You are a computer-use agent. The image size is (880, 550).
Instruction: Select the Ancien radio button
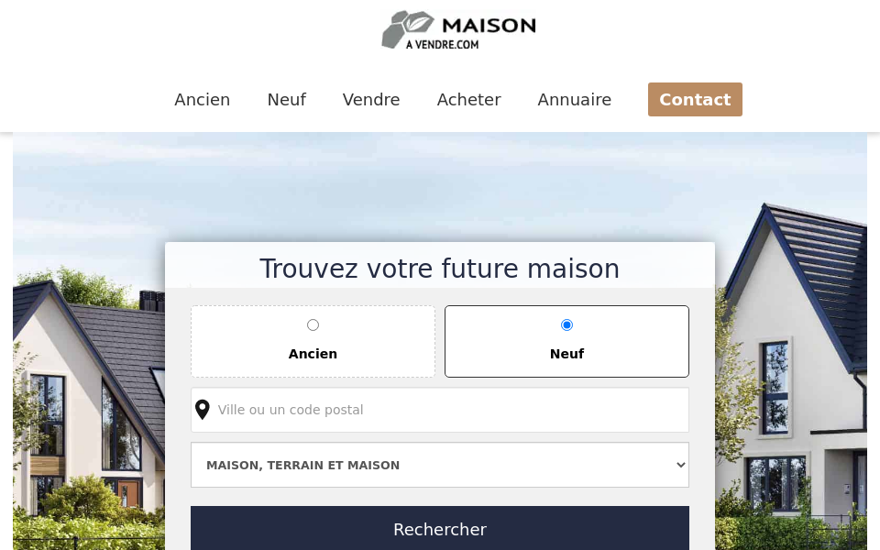[313, 324]
